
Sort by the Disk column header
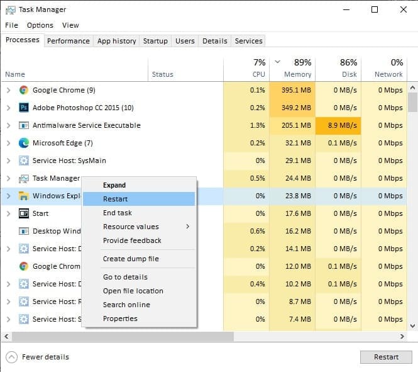click(338, 69)
